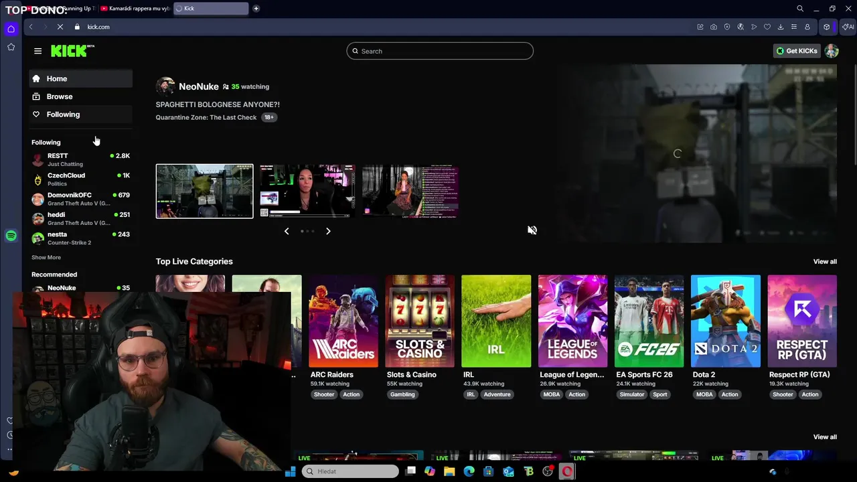Open the Opera AI assistant button
The height and width of the screenshot is (482, 857).
coord(848,27)
